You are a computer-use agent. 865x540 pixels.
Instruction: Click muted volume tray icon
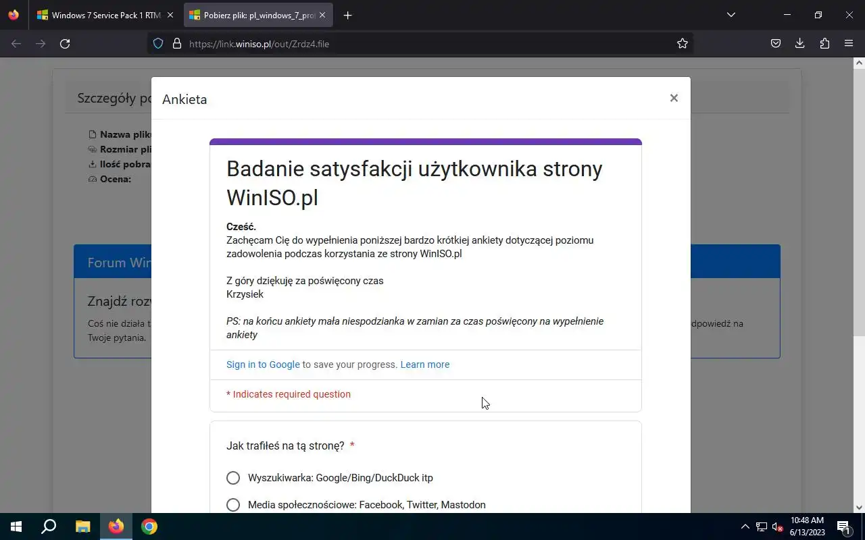pyautogui.click(x=777, y=526)
